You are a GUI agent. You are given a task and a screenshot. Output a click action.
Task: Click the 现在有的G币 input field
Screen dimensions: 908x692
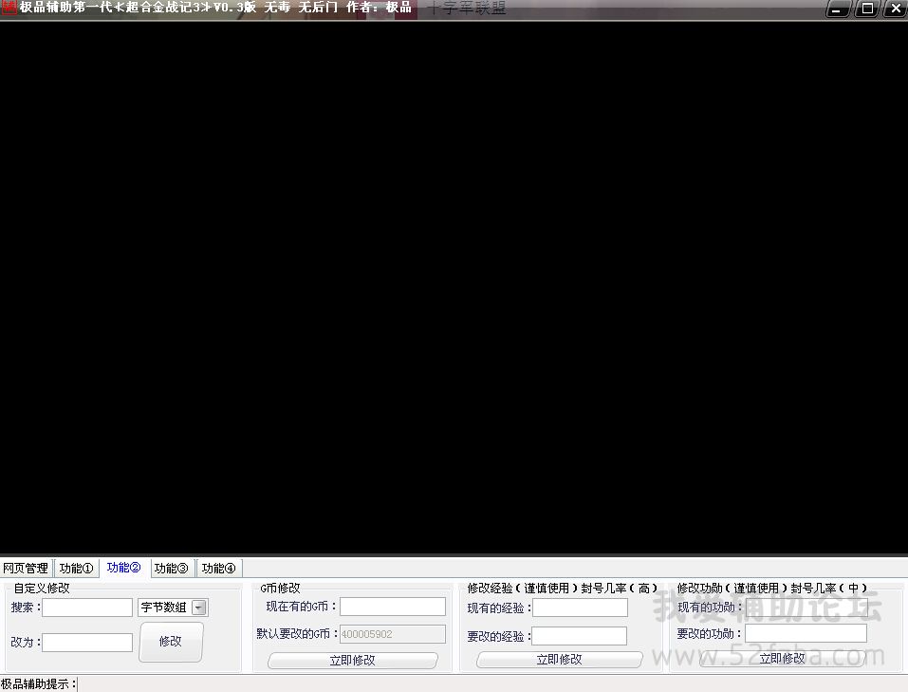pos(393,607)
